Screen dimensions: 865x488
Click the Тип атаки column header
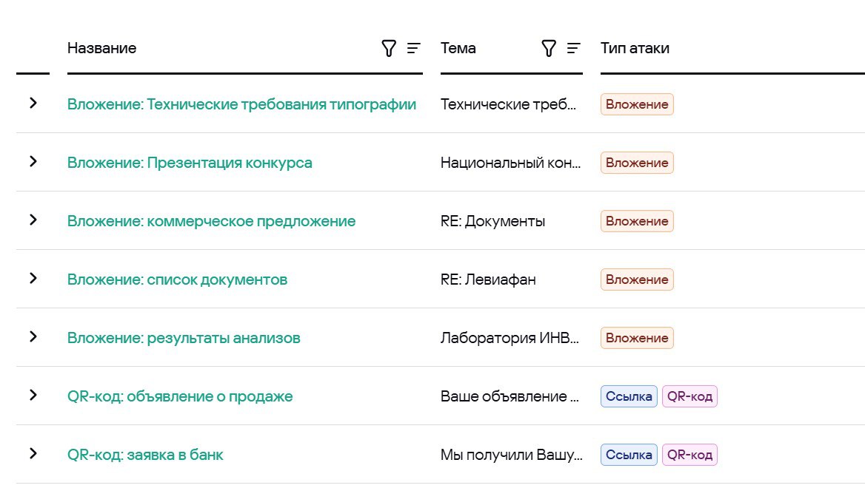(635, 49)
